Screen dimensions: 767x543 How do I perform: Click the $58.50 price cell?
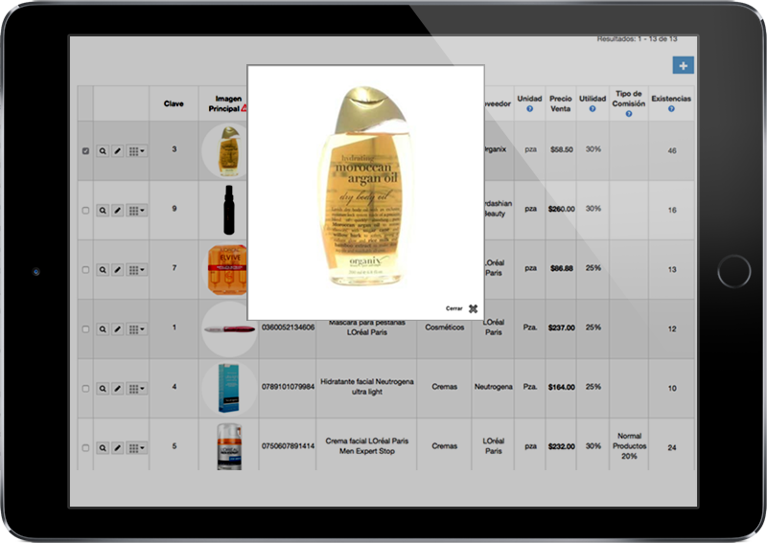click(x=561, y=149)
